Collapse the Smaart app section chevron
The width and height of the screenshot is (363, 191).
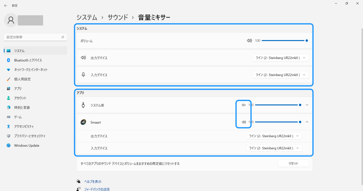(307, 122)
